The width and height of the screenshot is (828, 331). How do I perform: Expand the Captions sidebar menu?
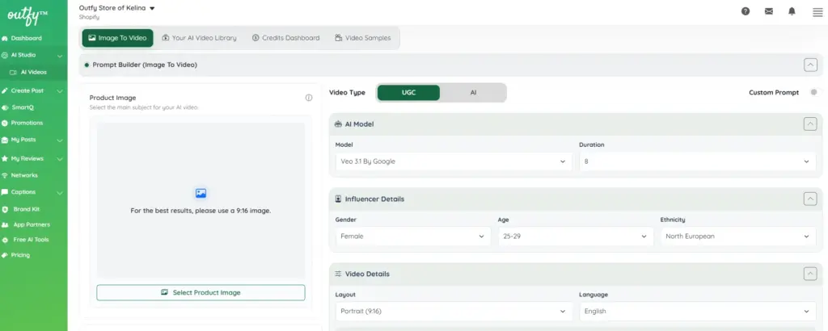pos(60,192)
